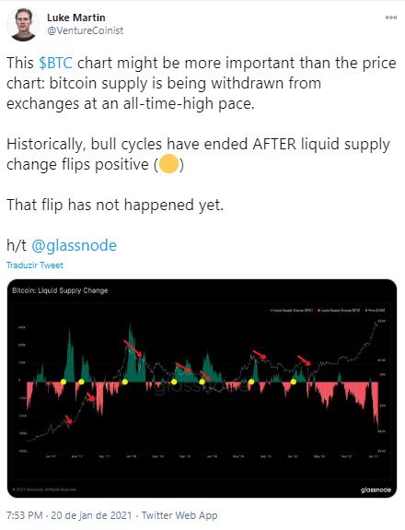Open the 7:53 PM 20 de jan de 2021 timestamp

pyautogui.click(x=69, y=515)
